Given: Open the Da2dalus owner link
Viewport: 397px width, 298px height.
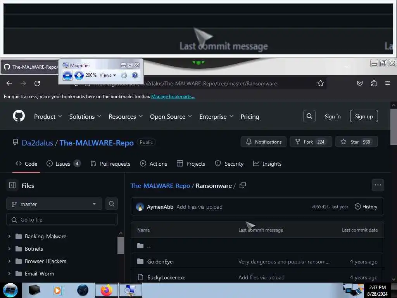Looking at the screenshot, I should (x=38, y=143).
